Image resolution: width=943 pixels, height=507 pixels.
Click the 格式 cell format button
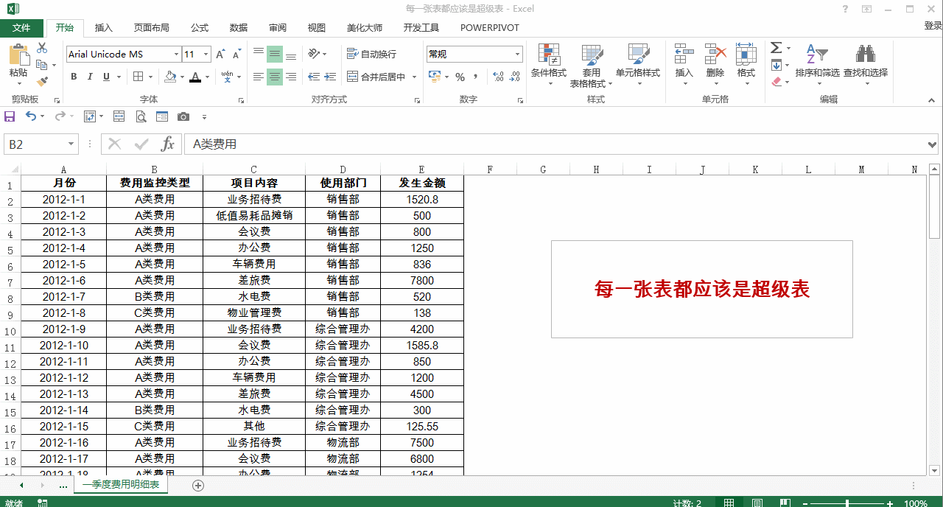[746, 63]
